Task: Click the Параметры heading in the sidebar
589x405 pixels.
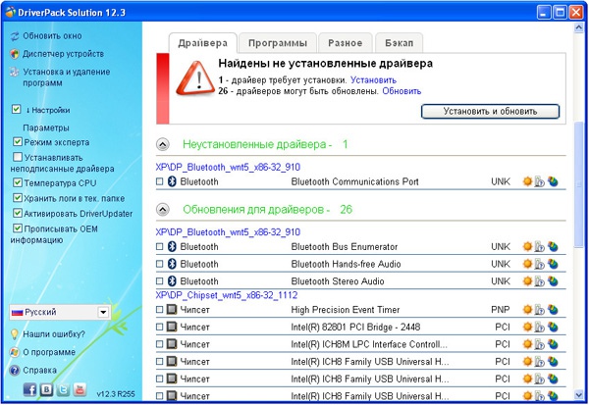Action: (46, 128)
